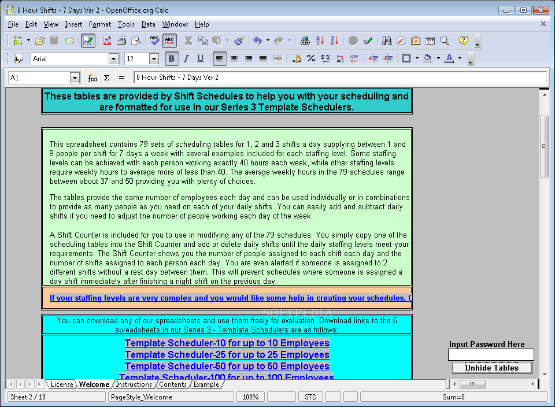Apply the percent number format
Image resolution: width=555 pixels, height=407 pixels.
tap(311, 59)
